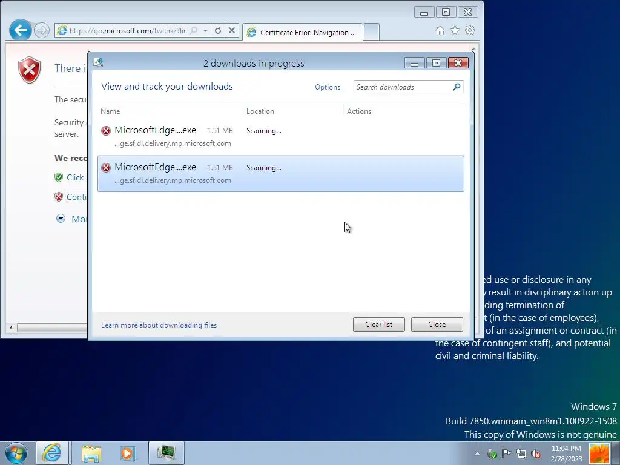This screenshot has height=465, width=620.
Task: Click the muted volume tray icon
Action: (x=536, y=453)
